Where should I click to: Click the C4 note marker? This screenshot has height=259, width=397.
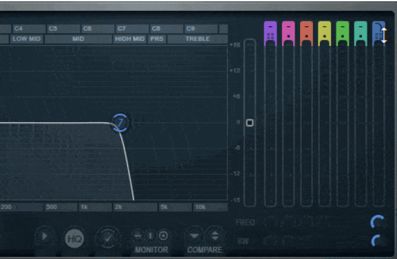(29, 29)
